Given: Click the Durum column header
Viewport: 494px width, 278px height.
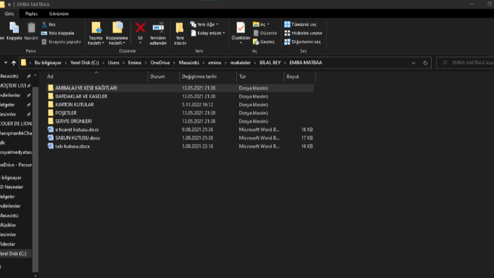Looking at the screenshot, I should 163,77.
